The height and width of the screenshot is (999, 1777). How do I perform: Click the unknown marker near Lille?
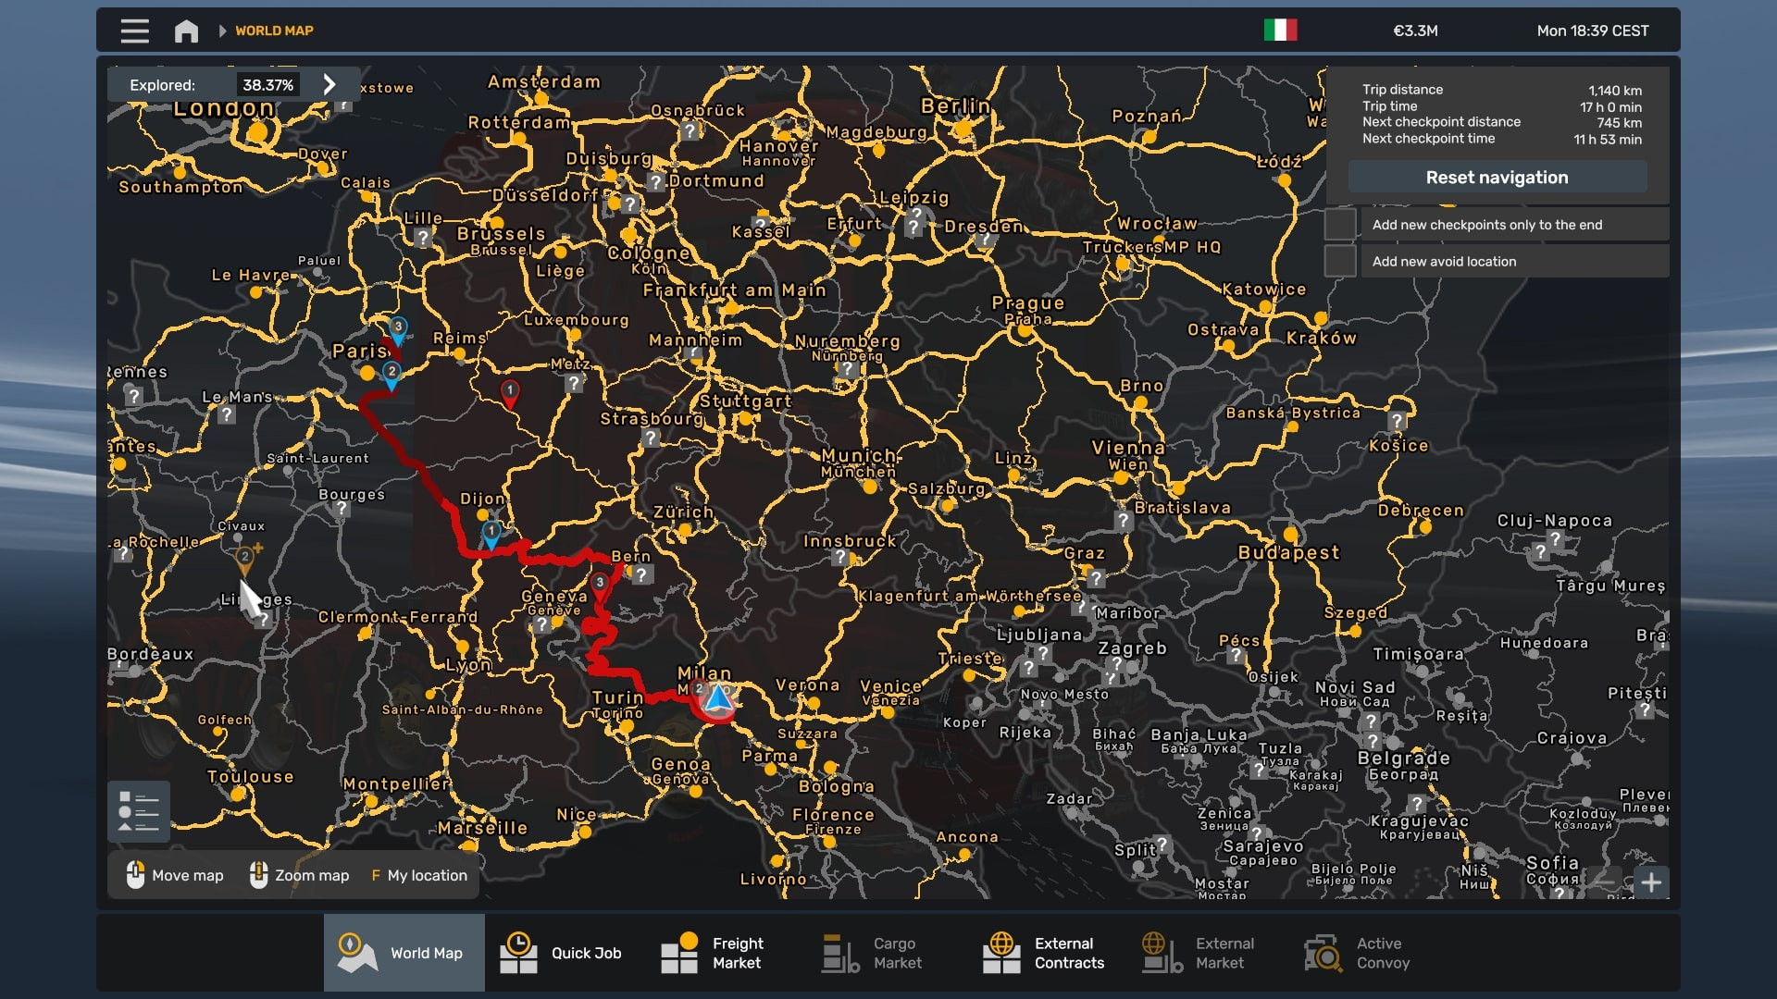click(x=423, y=238)
